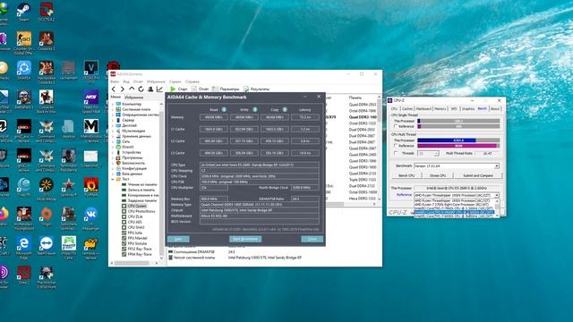
Task: Click the user silhouette icon in AIDA64 toolbar
Action: 150,89
